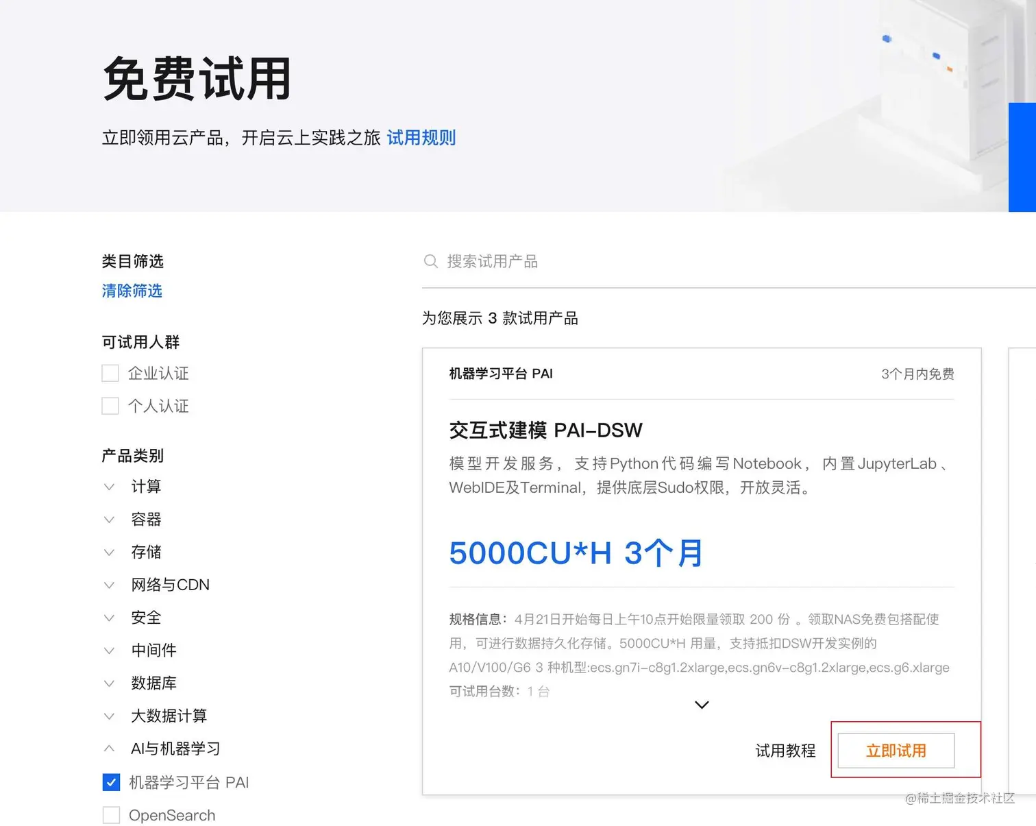1036x826 pixels.
Task: Uncheck 机器学习平台 PAI filter
Action: (x=111, y=781)
